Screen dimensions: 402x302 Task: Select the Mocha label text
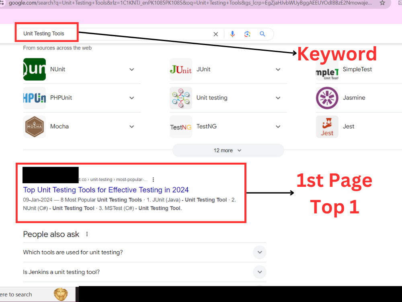click(59, 126)
